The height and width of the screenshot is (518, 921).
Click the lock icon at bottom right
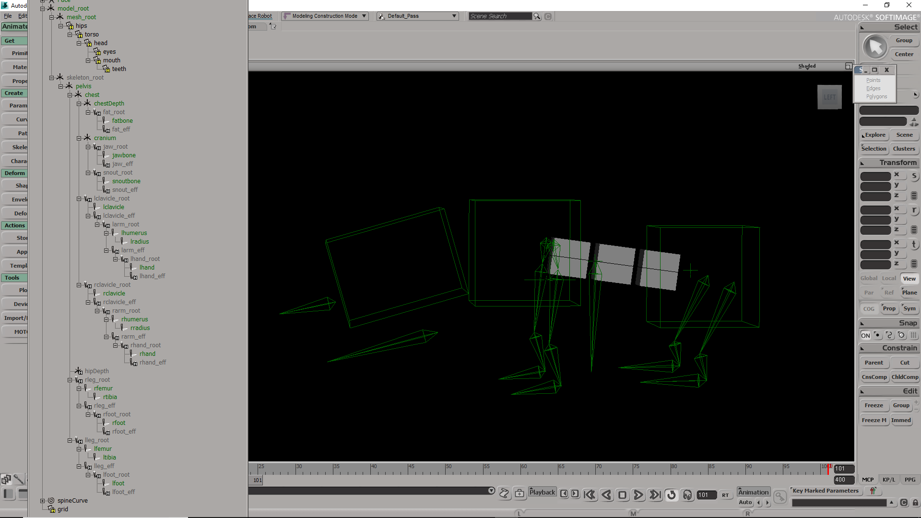point(915,503)
